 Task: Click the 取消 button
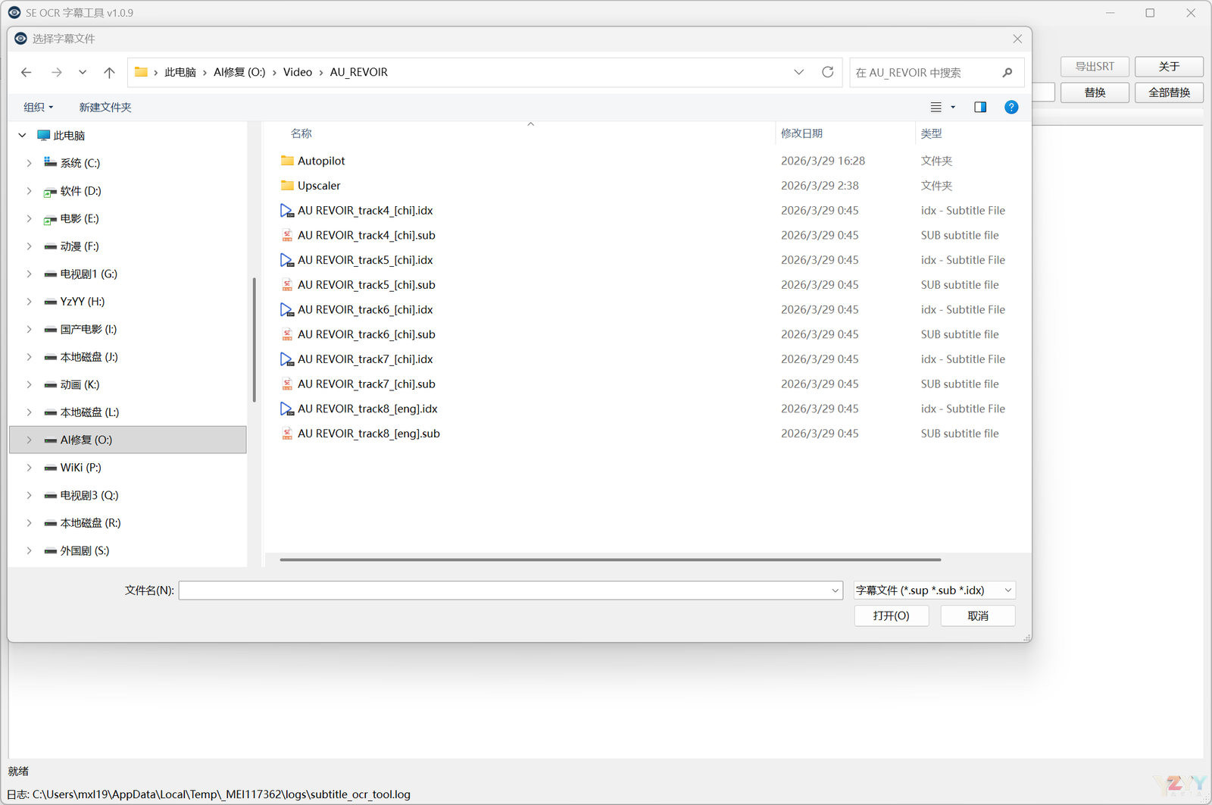tap(978, 615)
